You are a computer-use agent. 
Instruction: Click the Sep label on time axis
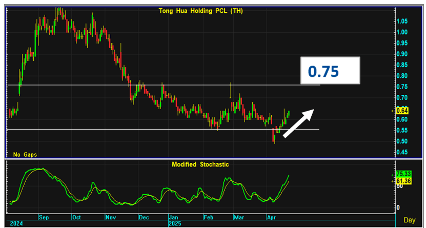[44, 217]
